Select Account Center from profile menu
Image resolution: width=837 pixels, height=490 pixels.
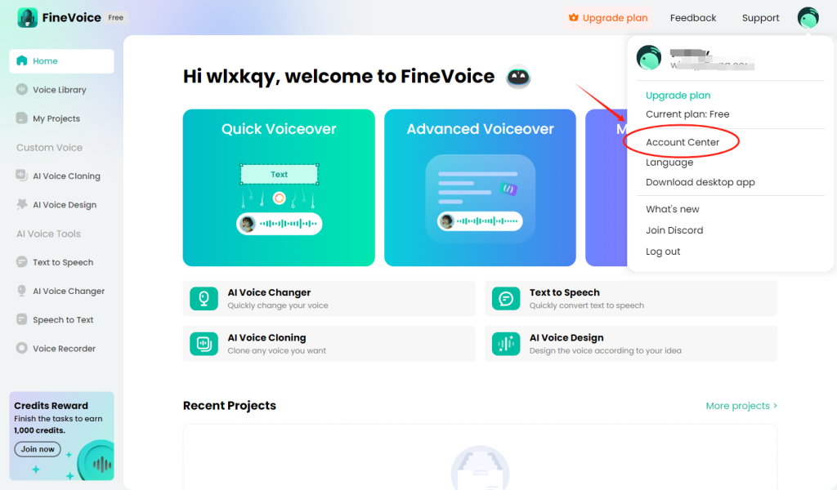(683, 142)
